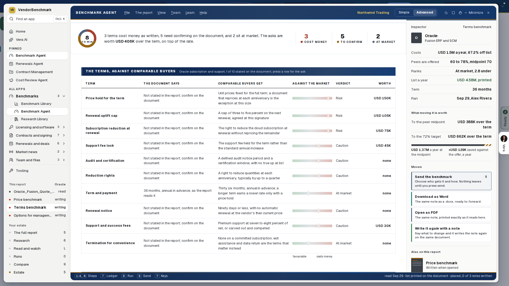
Task: Expand Licensing and software chevron
Action: [64, 127]
